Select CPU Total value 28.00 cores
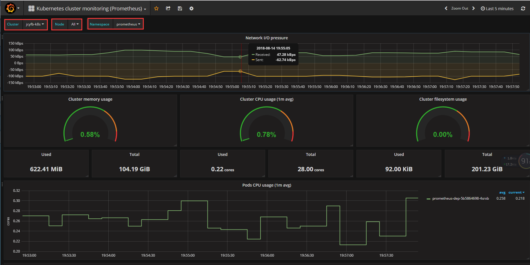The width and height of the screenshot is (530, 265). click(311, 169)
